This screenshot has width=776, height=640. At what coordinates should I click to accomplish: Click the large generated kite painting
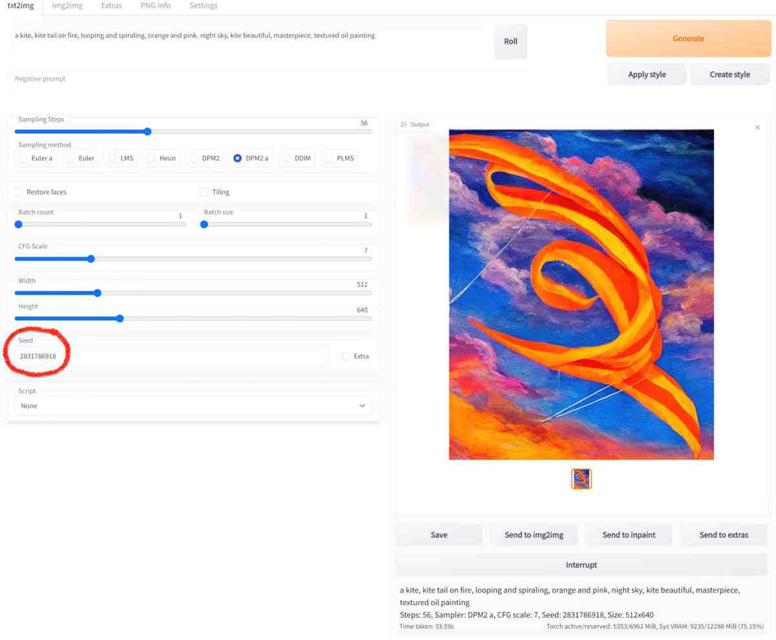(581, 295)
